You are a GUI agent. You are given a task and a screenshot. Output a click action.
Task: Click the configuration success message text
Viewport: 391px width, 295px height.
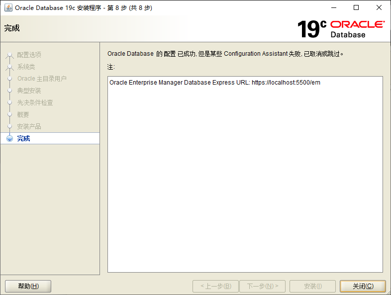(225, 54)
